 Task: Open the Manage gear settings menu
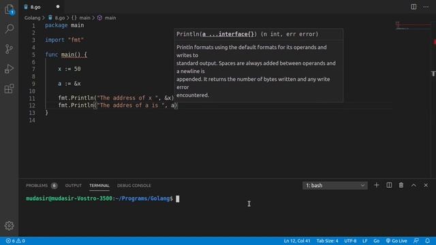coord(9,225)
